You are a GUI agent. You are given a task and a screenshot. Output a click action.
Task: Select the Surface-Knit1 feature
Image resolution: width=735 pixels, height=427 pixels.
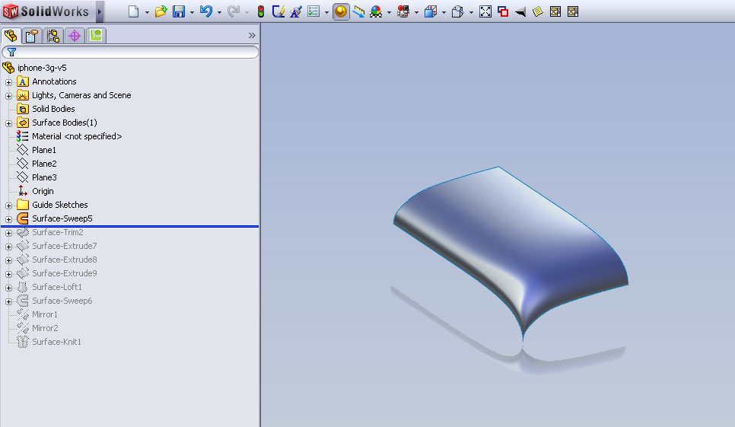pyautogui.click(x=56, y=342)
